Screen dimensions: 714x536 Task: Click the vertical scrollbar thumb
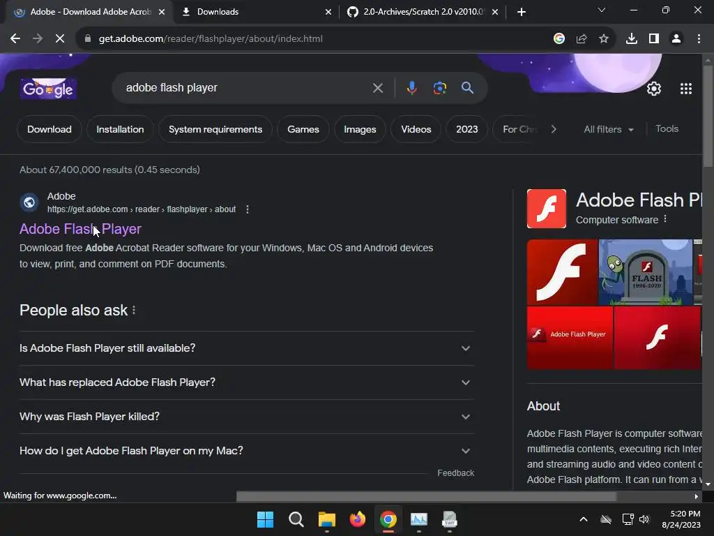(708, 116)
